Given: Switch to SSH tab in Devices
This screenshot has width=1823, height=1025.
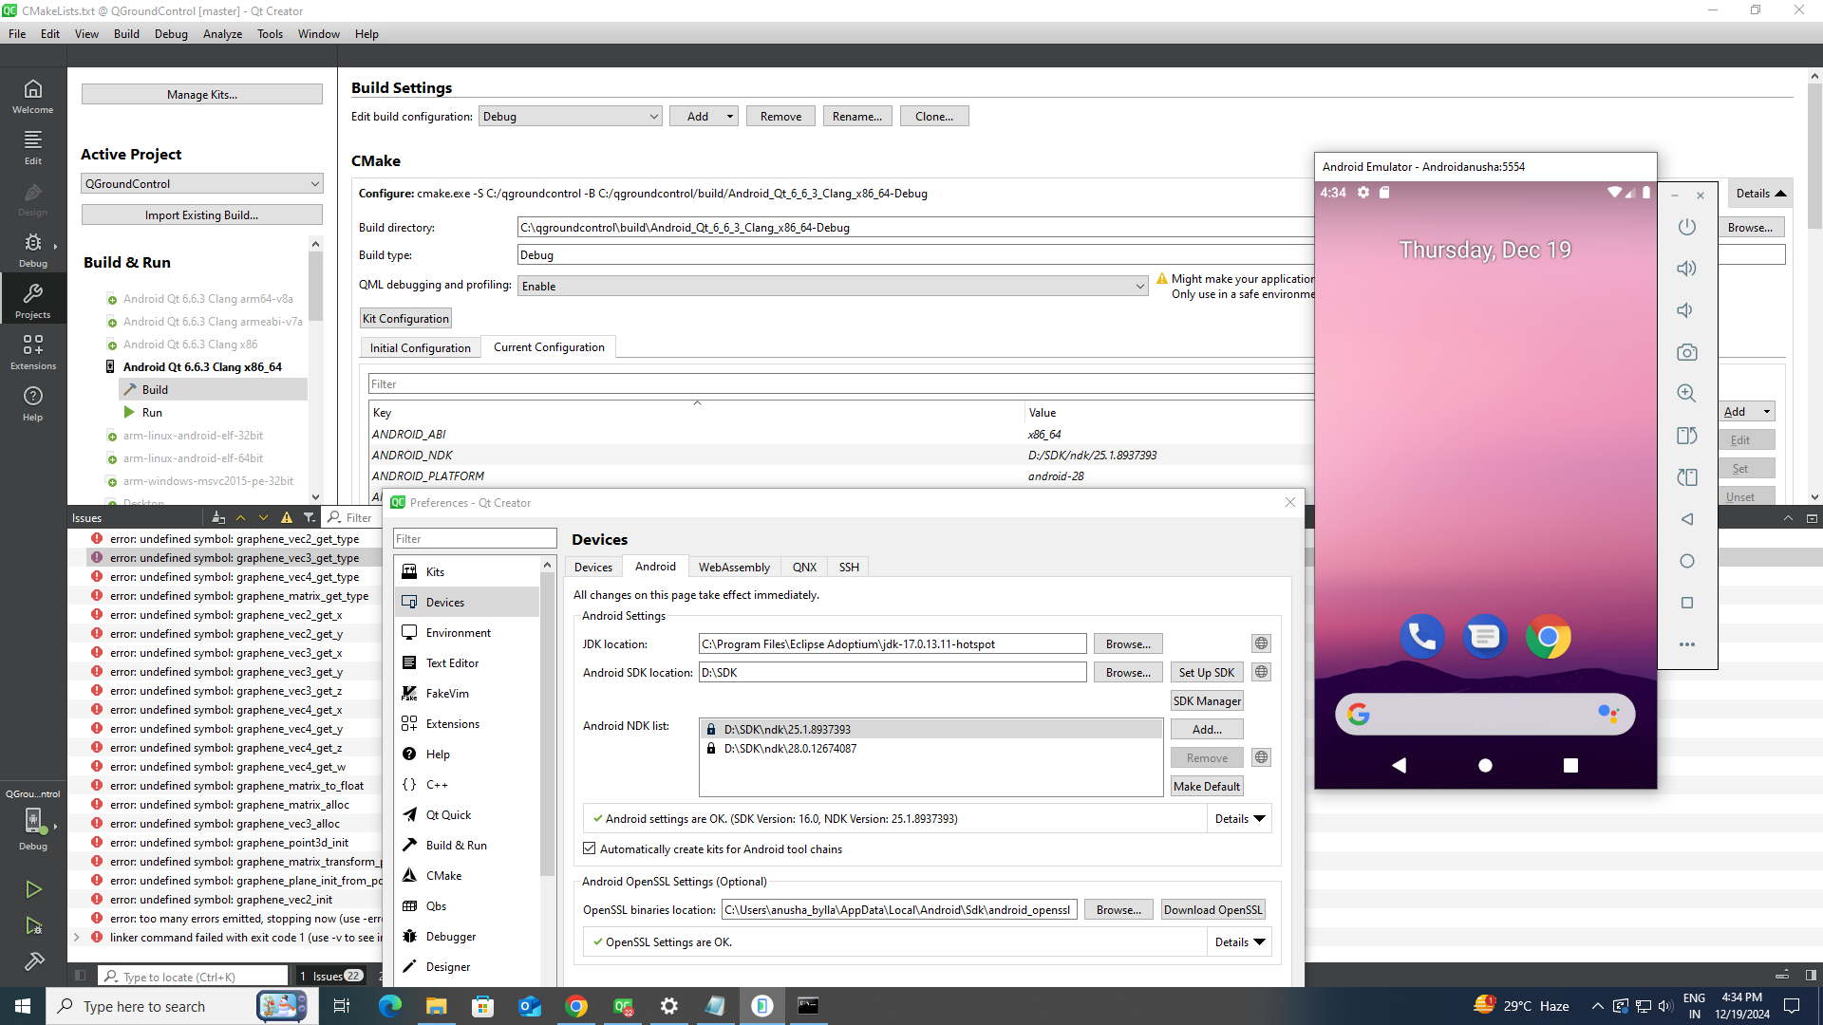Looking at the screenshot, I should [x=849, y=568].
